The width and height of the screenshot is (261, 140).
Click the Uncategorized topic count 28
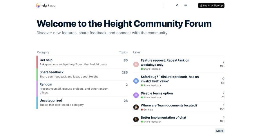pos(126,101)
